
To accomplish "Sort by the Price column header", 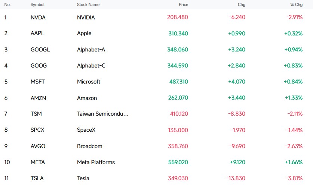I will pyautogui.click(x=183, y=4).
